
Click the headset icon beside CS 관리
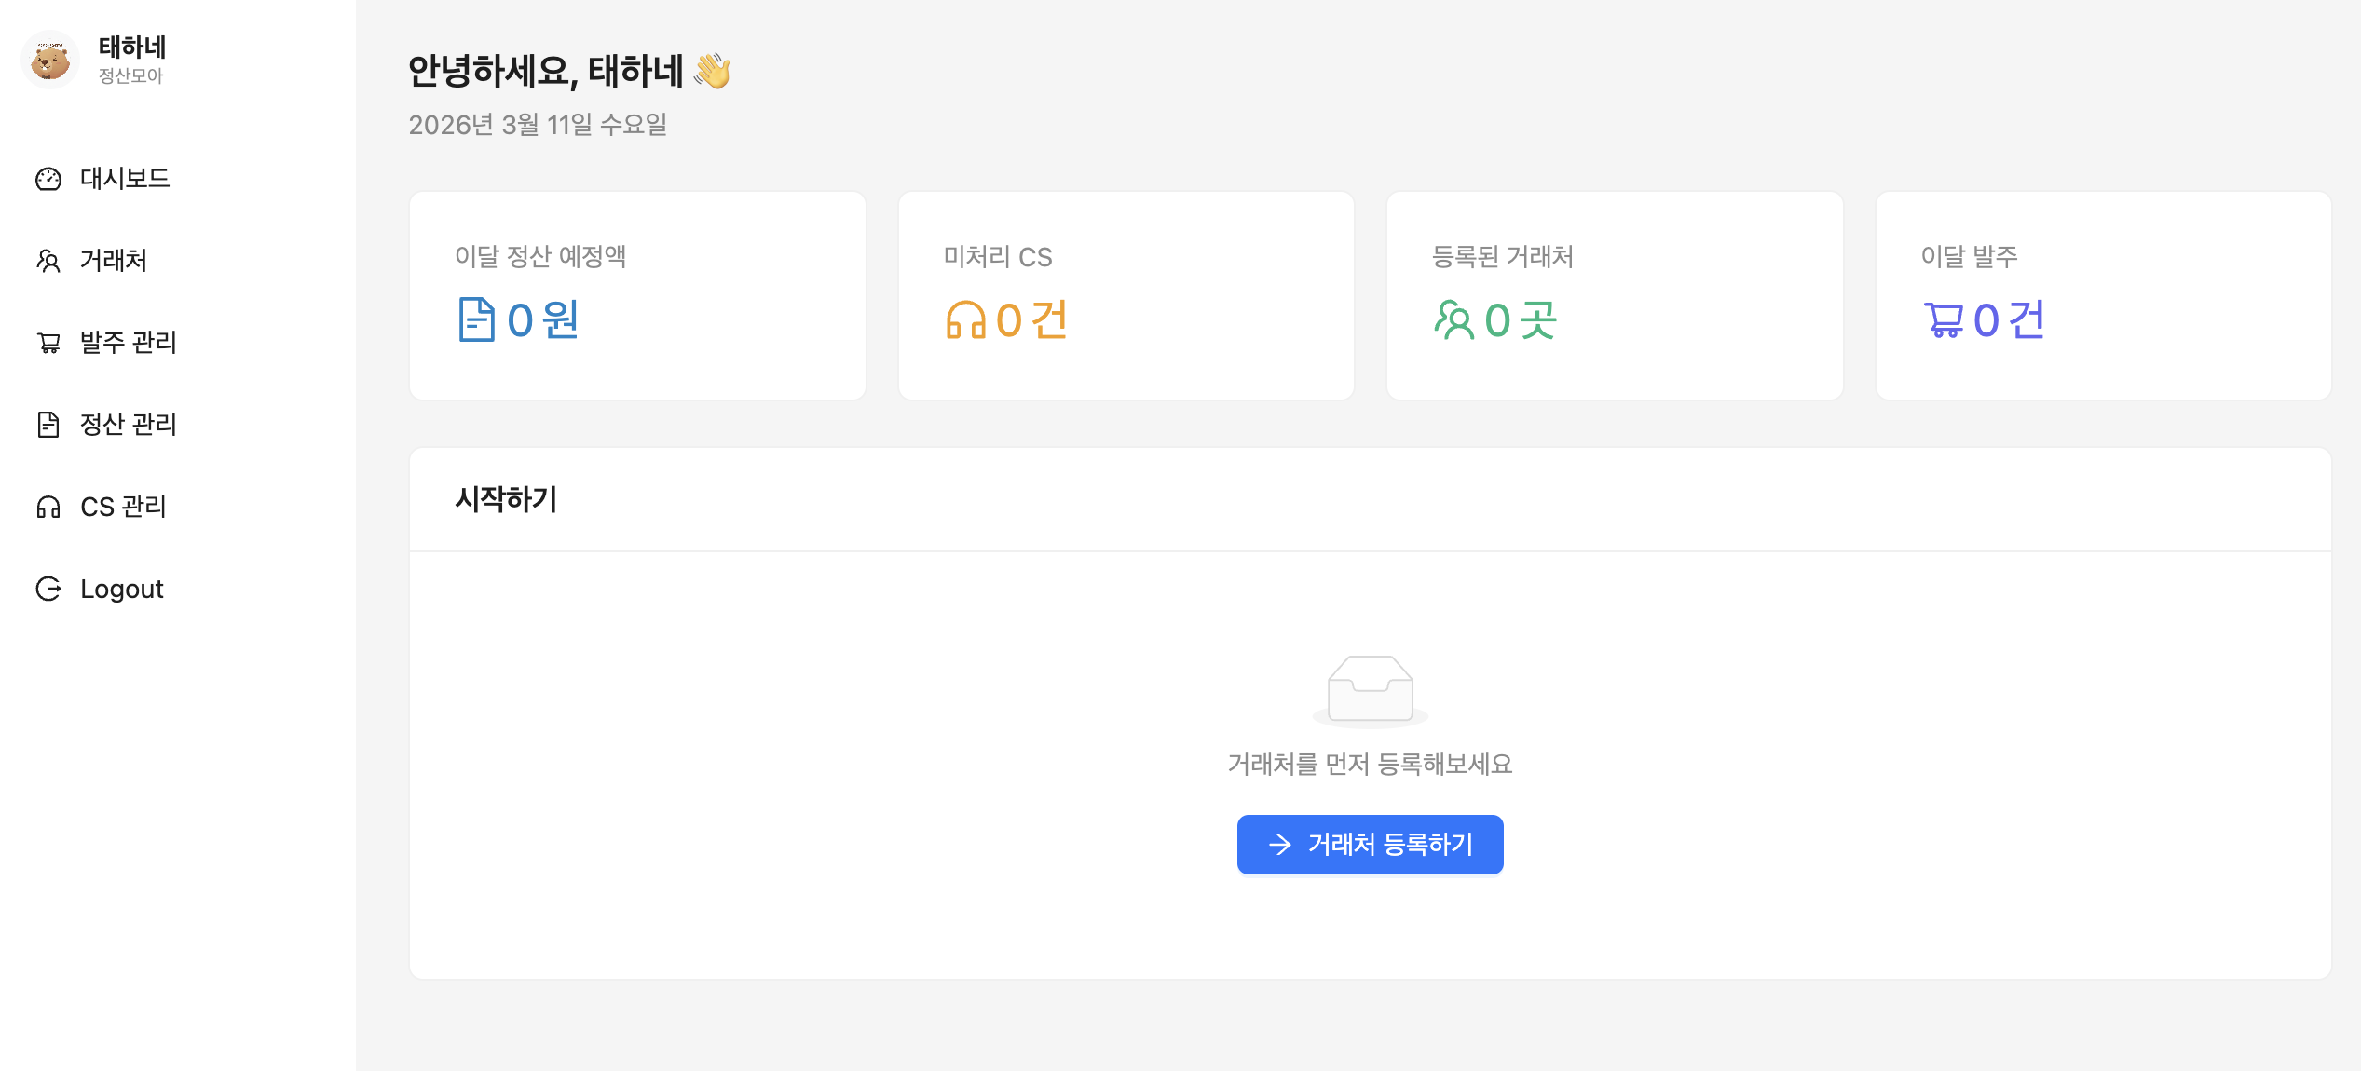pyautogui.click(x=48, y=507)
